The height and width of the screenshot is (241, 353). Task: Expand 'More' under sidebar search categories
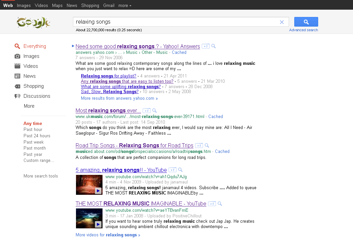click(29, 106)
